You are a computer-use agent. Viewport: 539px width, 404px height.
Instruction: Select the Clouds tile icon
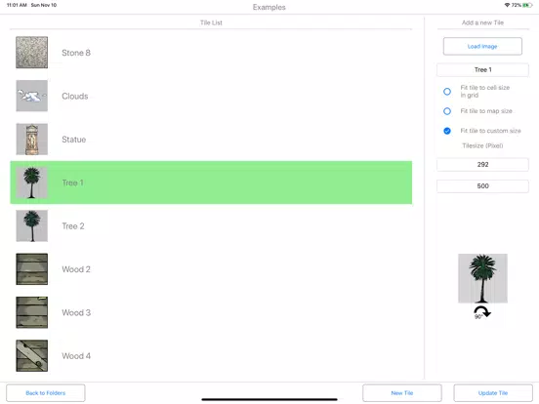(x=31, y=96)
